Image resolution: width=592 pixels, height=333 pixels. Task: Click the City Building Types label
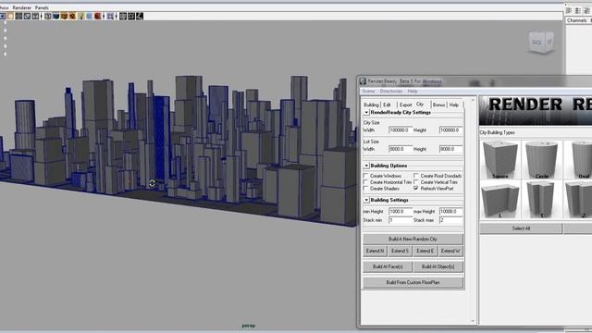click(x=497, y=132)
